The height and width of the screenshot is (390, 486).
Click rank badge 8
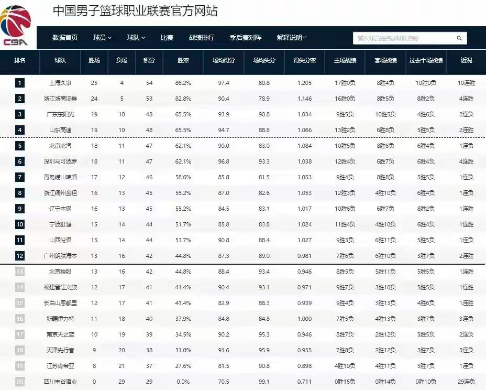[x=19, y=193]
